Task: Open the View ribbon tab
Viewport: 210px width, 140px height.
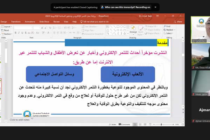Action: pos(66,22)
